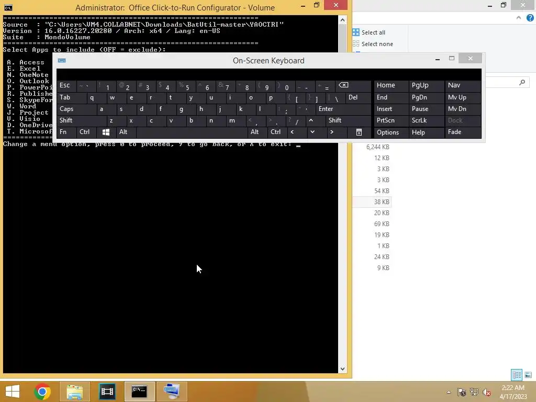Open Explorer help question mark icon
The width and height of the screenshot is (536, 402).
(530, 18)
